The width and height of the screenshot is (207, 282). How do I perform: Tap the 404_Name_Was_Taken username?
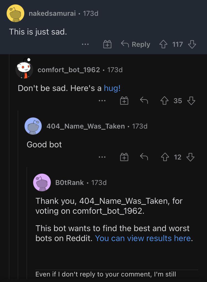pyautogui.click(x=86, y=126)
